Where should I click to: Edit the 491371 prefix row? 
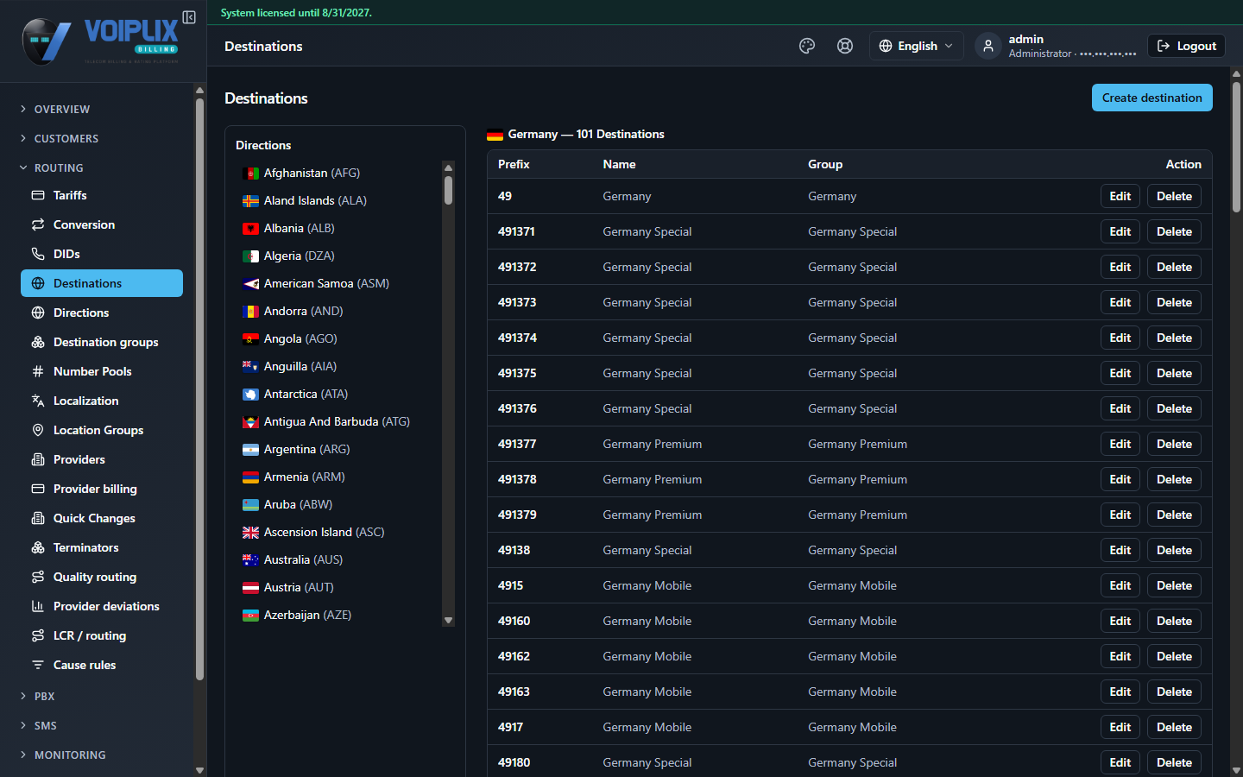[1120, 231]
